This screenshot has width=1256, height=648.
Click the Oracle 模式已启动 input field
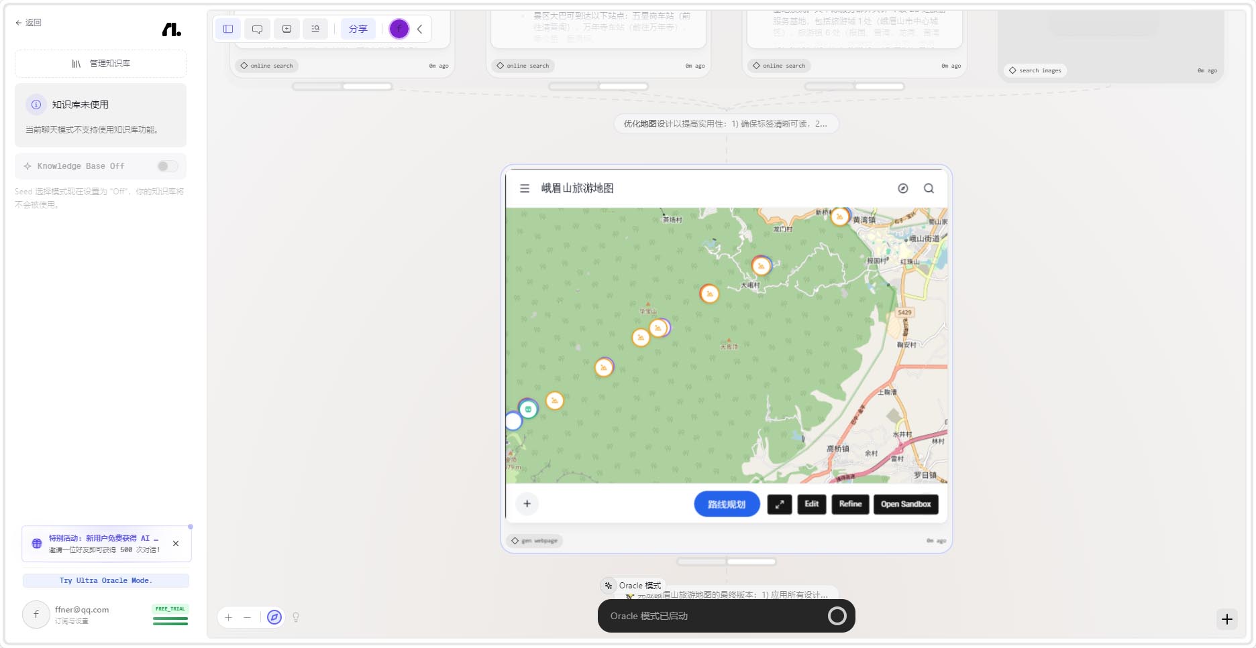click(711, 616)
